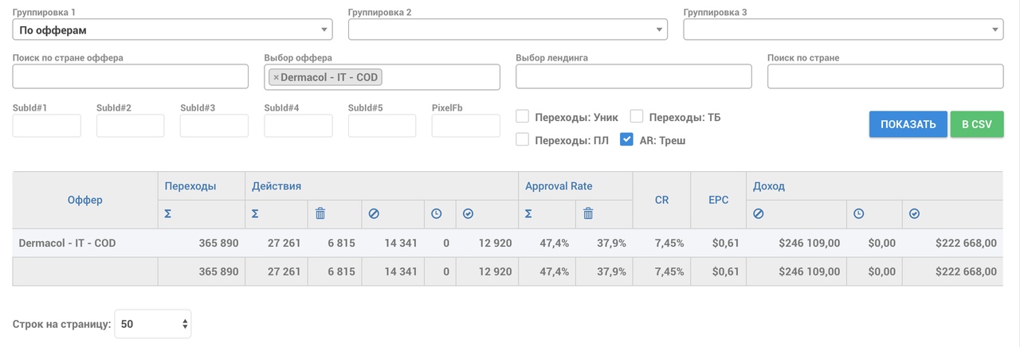Enable the Переходы: ТБ checkbox

point(637,117)
